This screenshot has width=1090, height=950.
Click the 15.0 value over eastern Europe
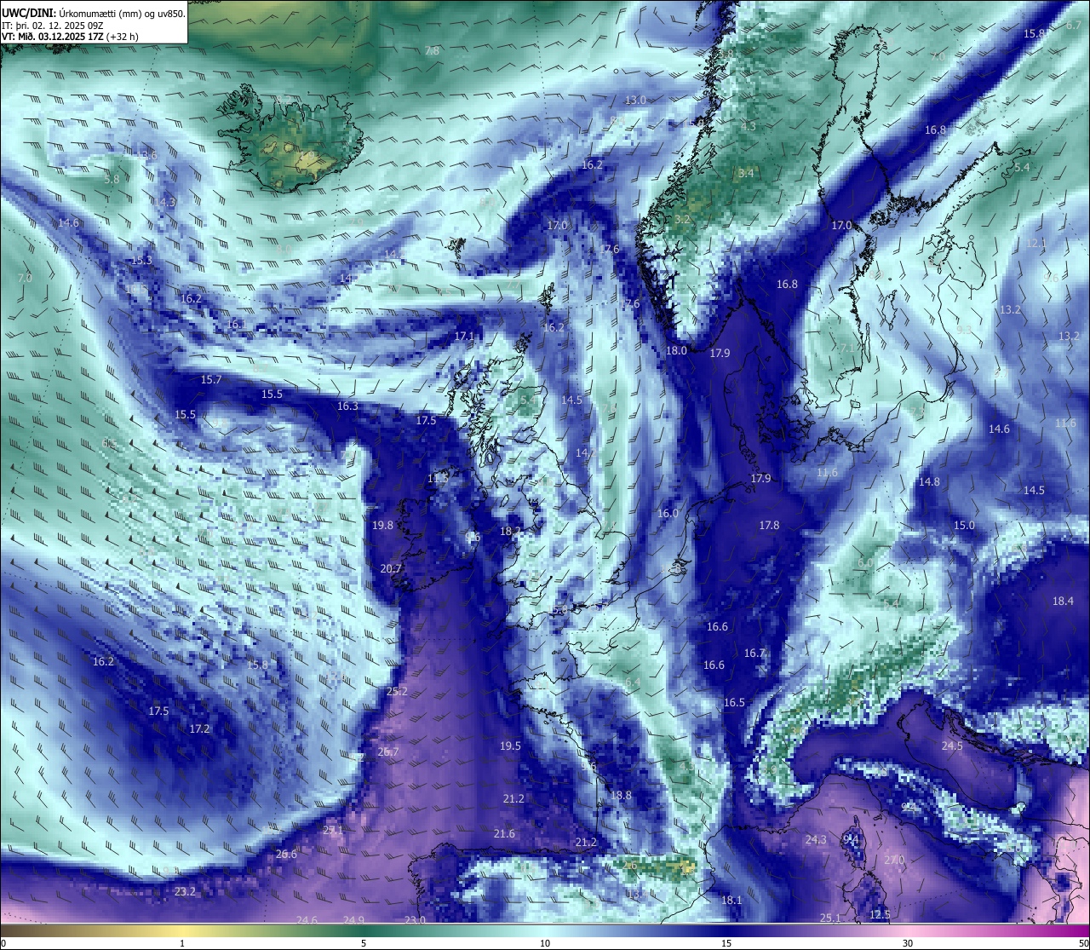click(964, 525)
